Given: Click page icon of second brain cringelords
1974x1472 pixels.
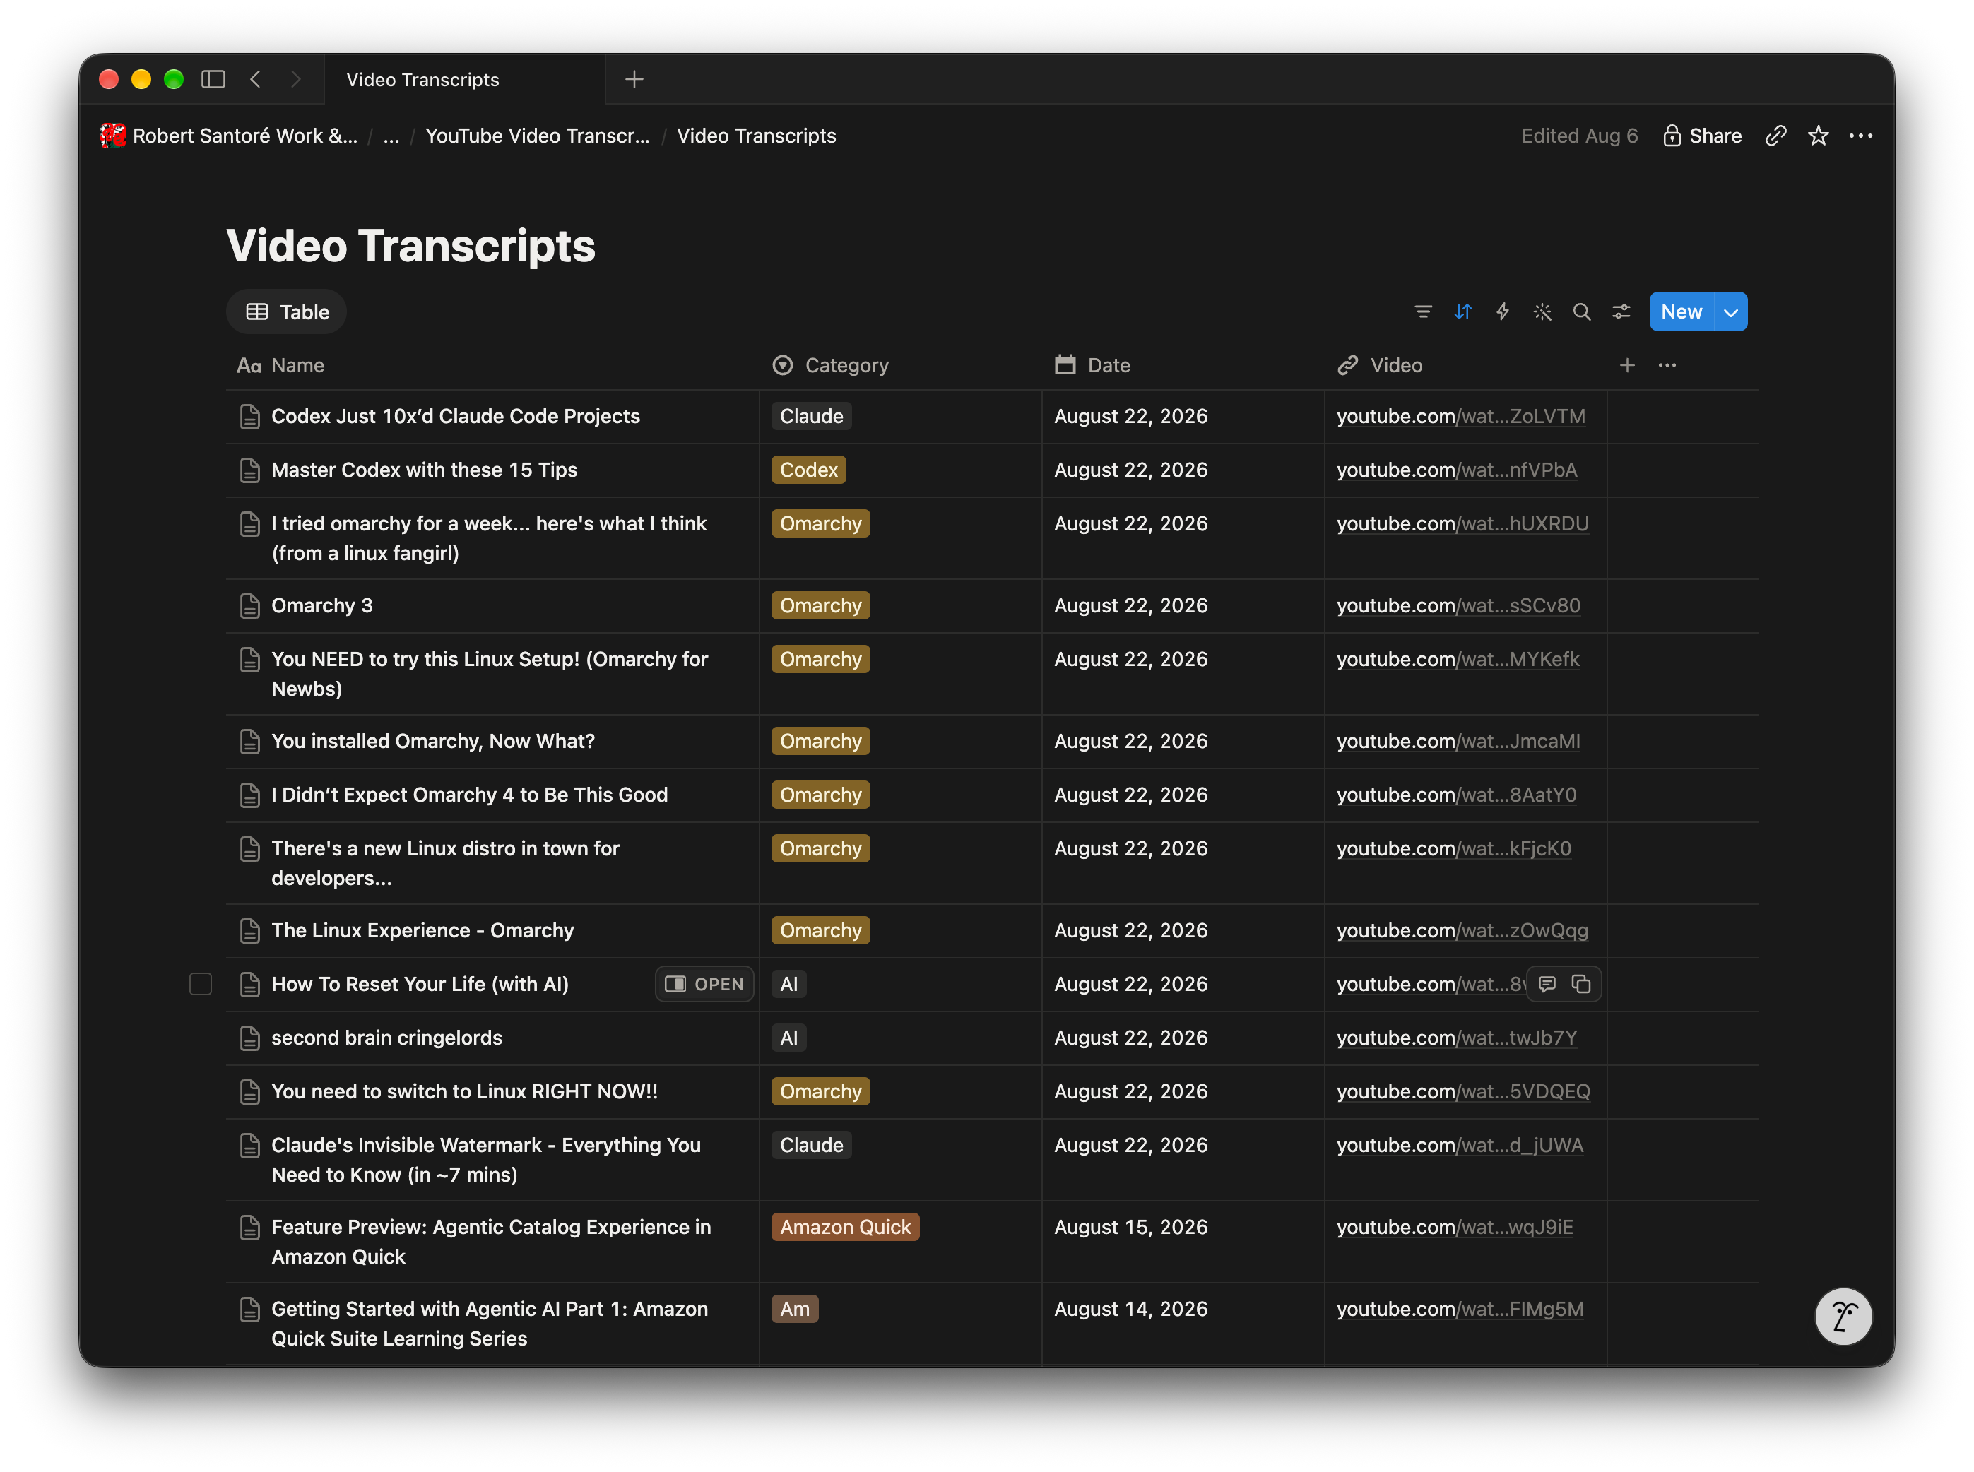Looking at the screenshot, I should (x=249, y=1038).
